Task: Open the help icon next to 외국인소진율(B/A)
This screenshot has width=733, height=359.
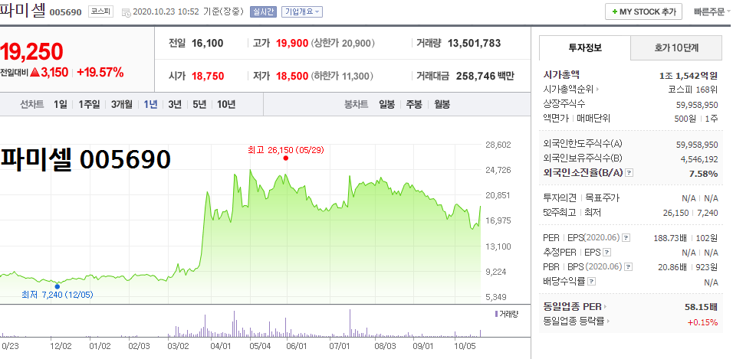Action: pos(629,173)
